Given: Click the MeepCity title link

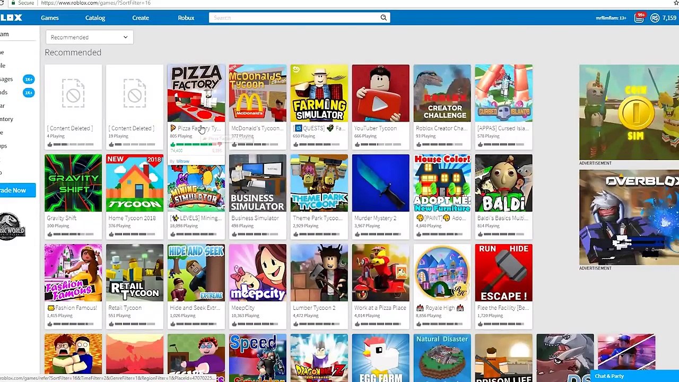Looking at the screenshot, I should tap(243, 308).
